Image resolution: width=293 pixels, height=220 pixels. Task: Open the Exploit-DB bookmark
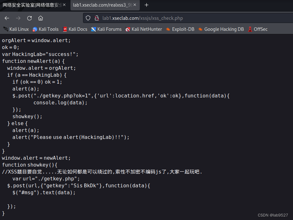tap(180, 29)
